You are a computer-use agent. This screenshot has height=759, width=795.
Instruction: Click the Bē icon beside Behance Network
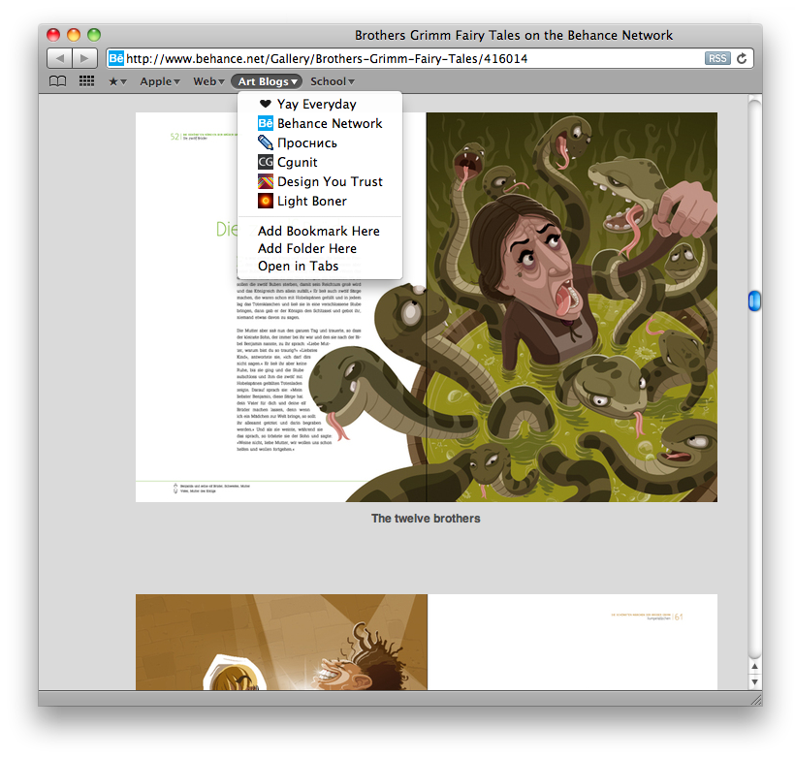266,123
